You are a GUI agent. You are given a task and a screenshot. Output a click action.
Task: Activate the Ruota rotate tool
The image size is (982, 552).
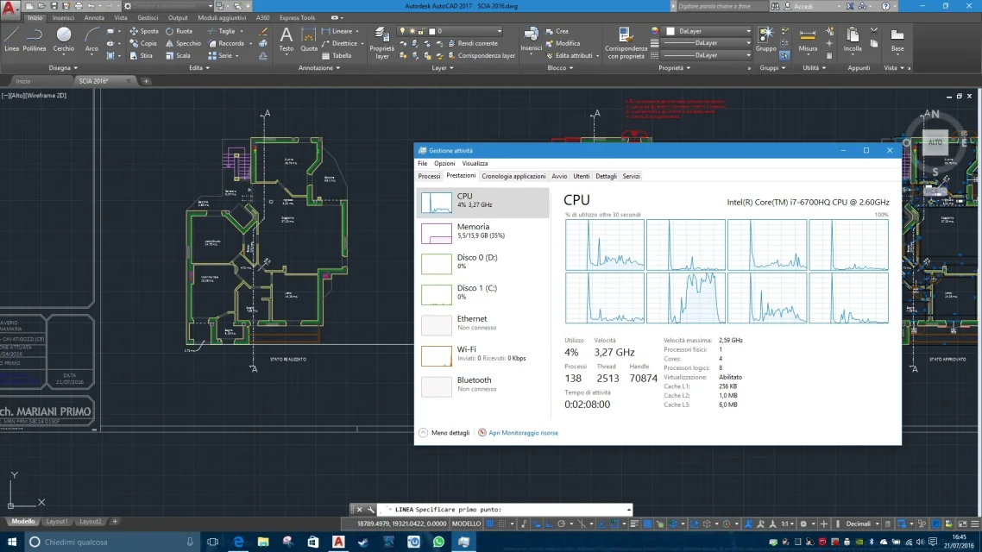tap(179, 31)
